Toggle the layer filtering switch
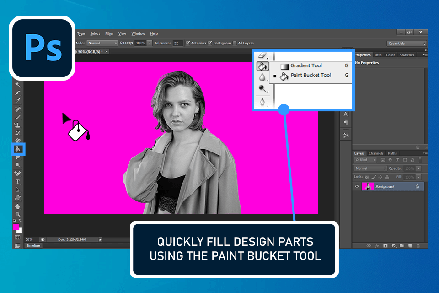Screen dimensions: 439x293 tap(420, 160)
